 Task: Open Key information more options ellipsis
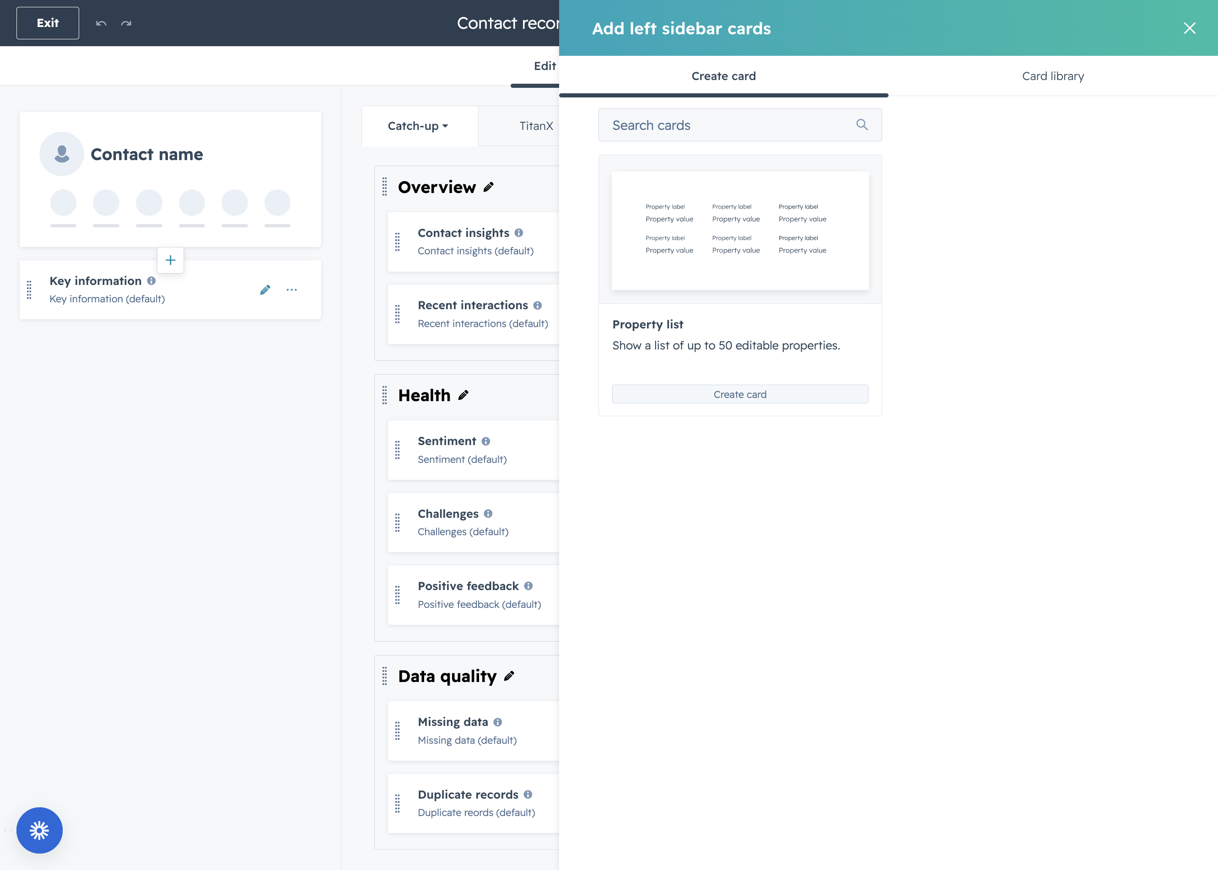coord(291,290)
